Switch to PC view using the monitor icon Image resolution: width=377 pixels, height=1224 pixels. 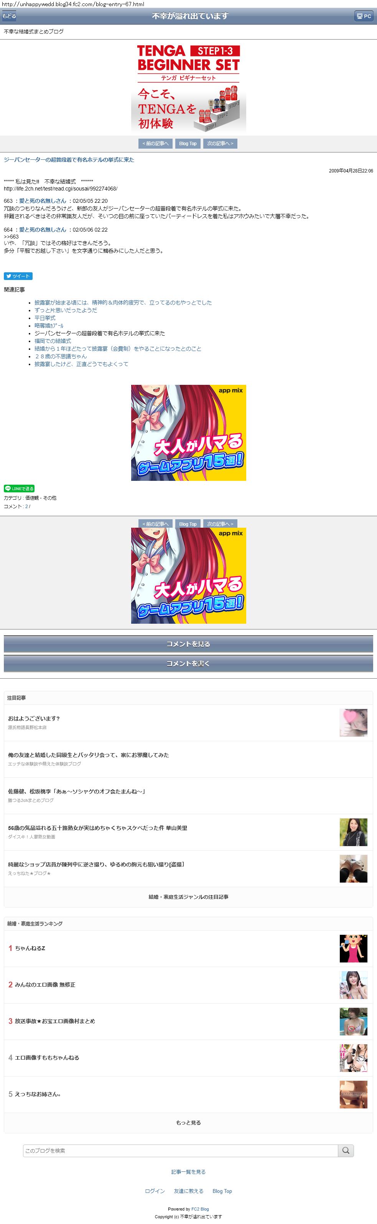click(364, 16)
